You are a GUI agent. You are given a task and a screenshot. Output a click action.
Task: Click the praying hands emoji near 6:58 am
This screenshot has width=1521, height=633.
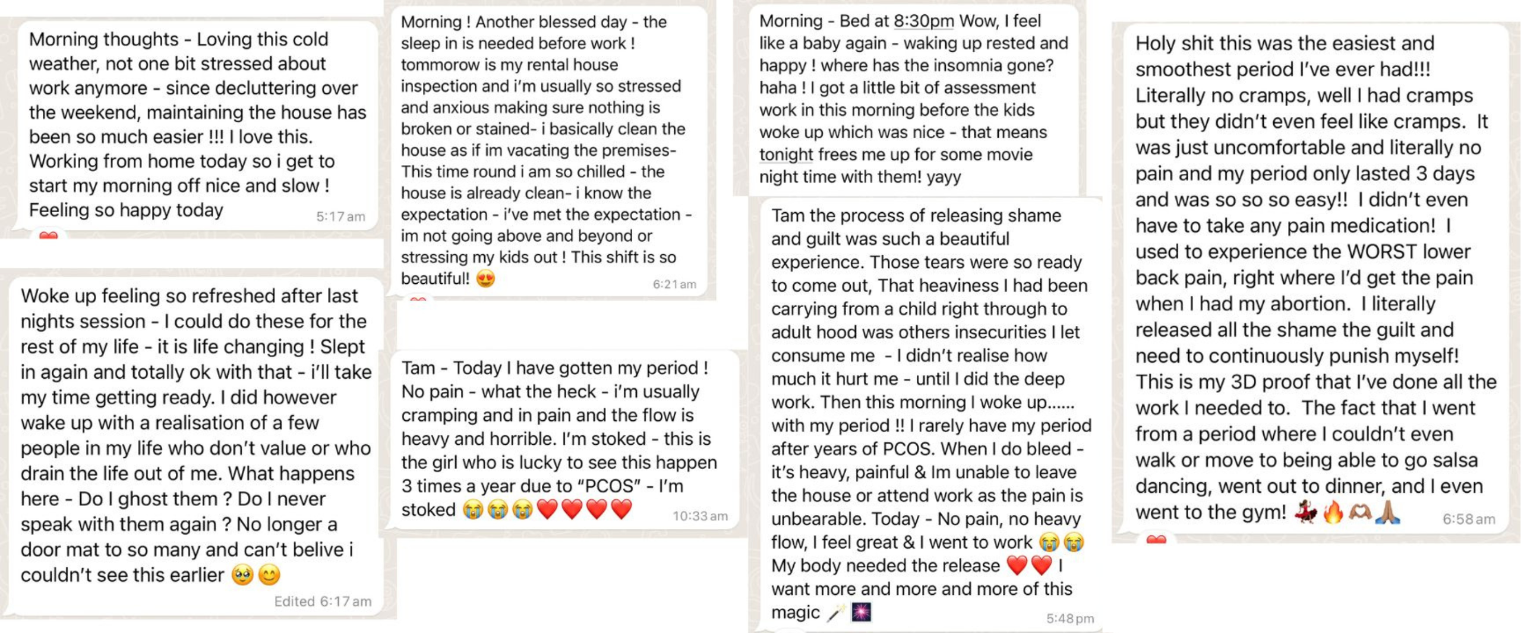click(1388, 512)
